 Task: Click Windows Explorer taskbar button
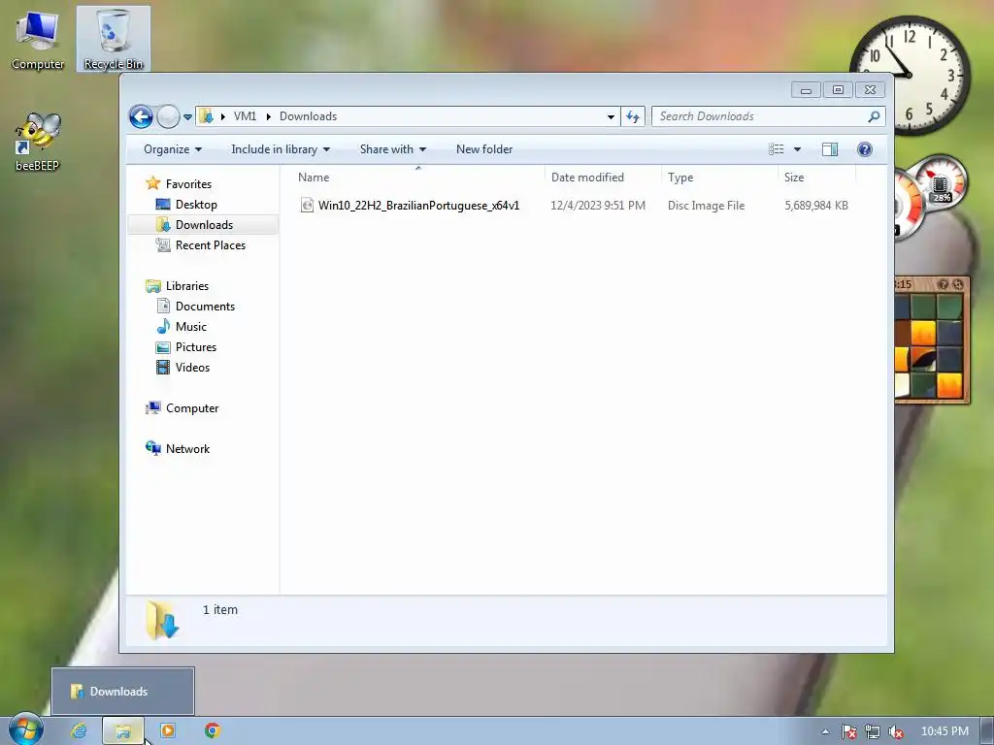123,731
